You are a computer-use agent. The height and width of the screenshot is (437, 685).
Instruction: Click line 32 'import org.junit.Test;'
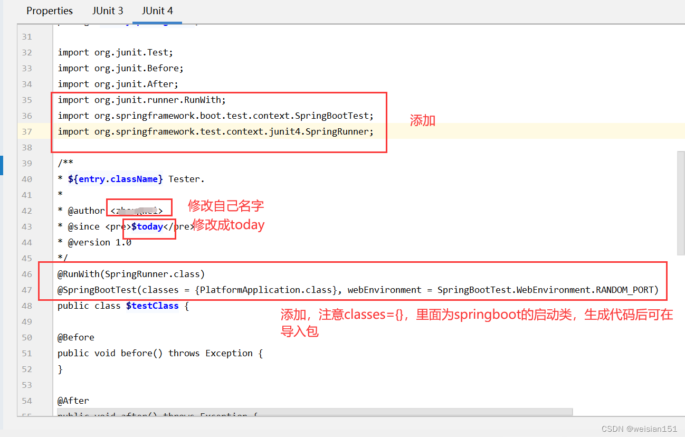coord(116,52)
